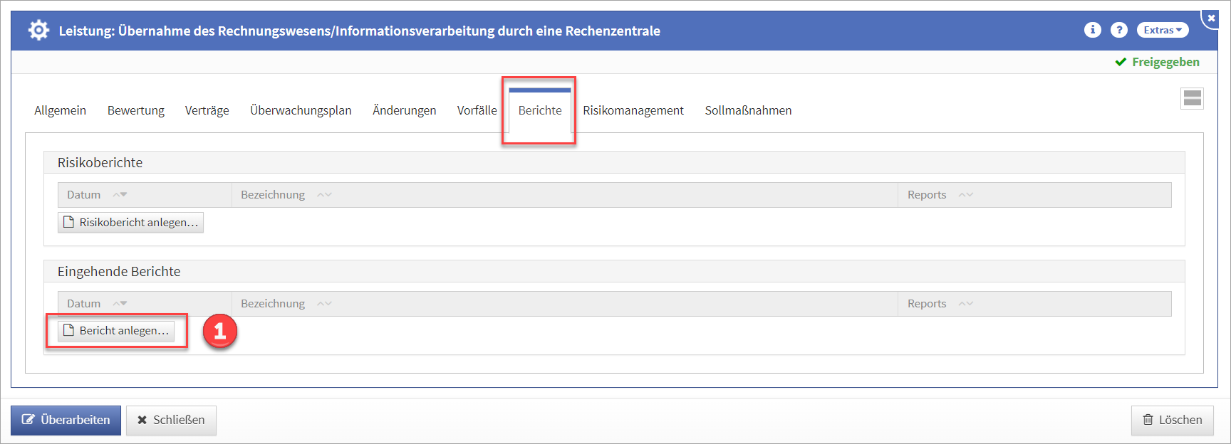The height and width of the screenshot is (444, 1231).
Task: Sort Risikoberichte by Datum column arrows
Action: click(x=120, y=195)
